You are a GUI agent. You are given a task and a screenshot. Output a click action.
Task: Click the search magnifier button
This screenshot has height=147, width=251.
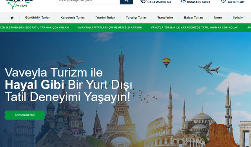(x=126, y=2)
